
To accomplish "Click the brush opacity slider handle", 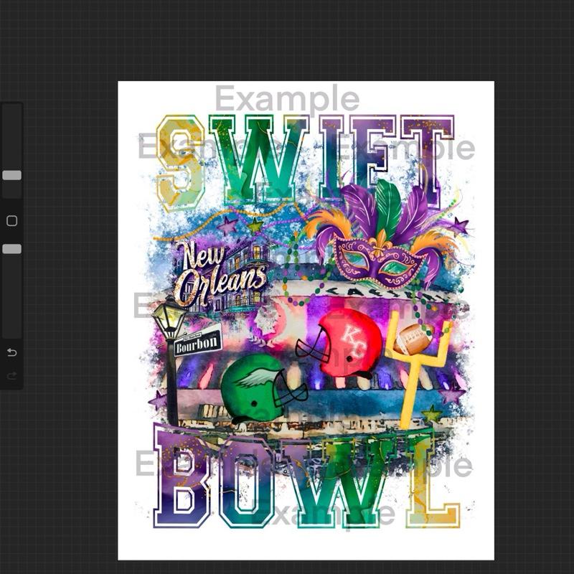I will tap(11, 249).
